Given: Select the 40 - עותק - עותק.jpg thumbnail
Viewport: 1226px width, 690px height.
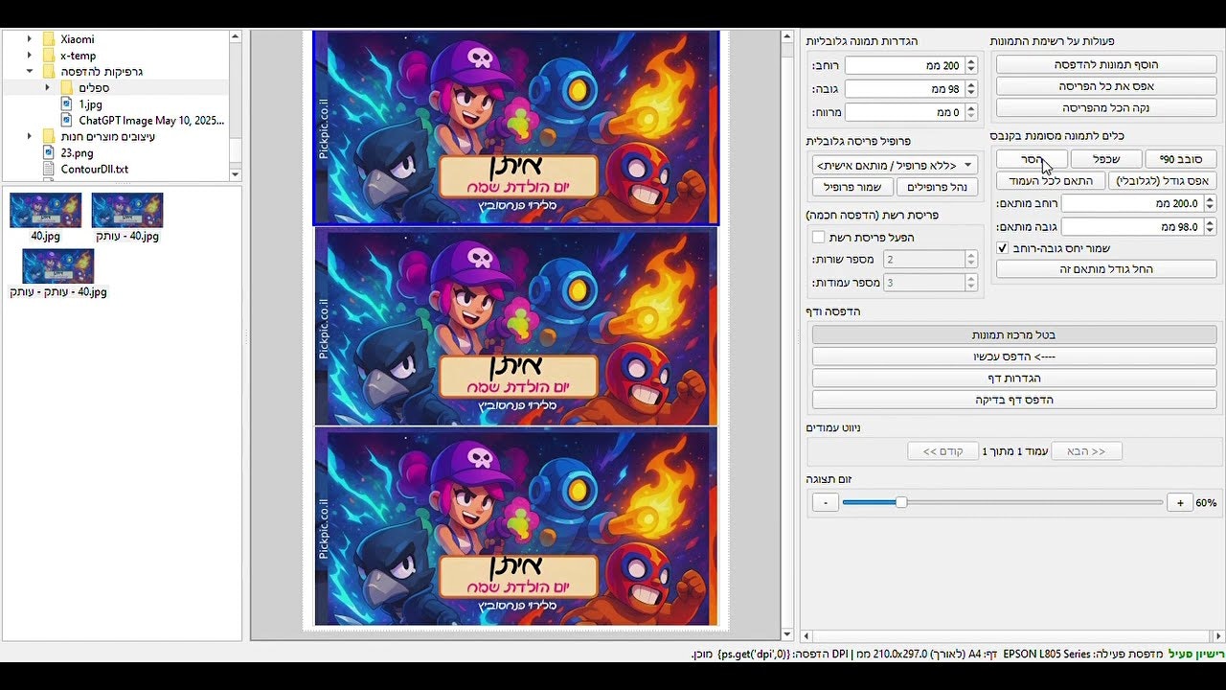Looking at the screenshot, I should click(x=57, y=266).
